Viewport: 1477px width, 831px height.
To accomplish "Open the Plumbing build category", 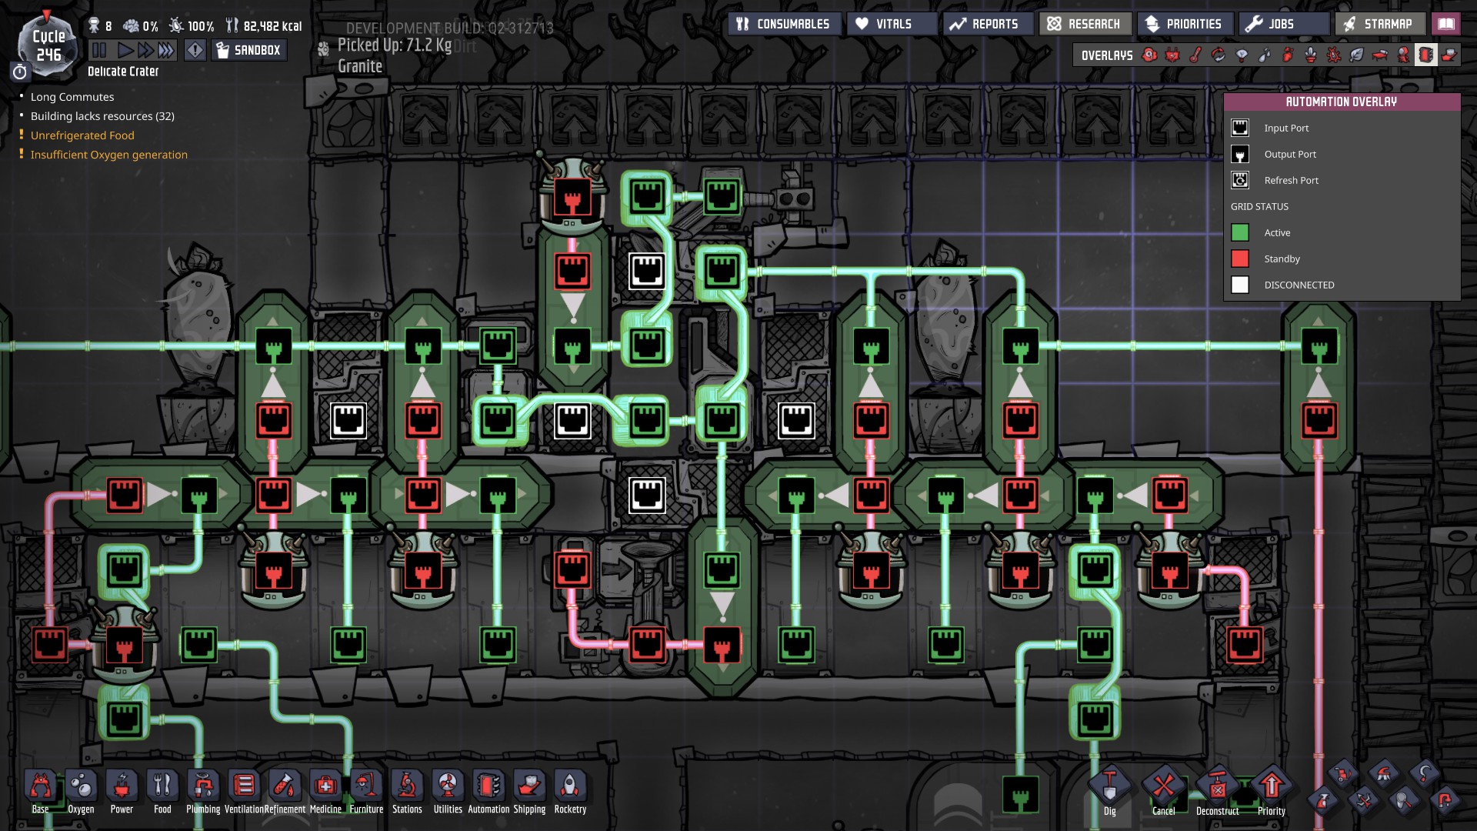I will click(203, 792).
